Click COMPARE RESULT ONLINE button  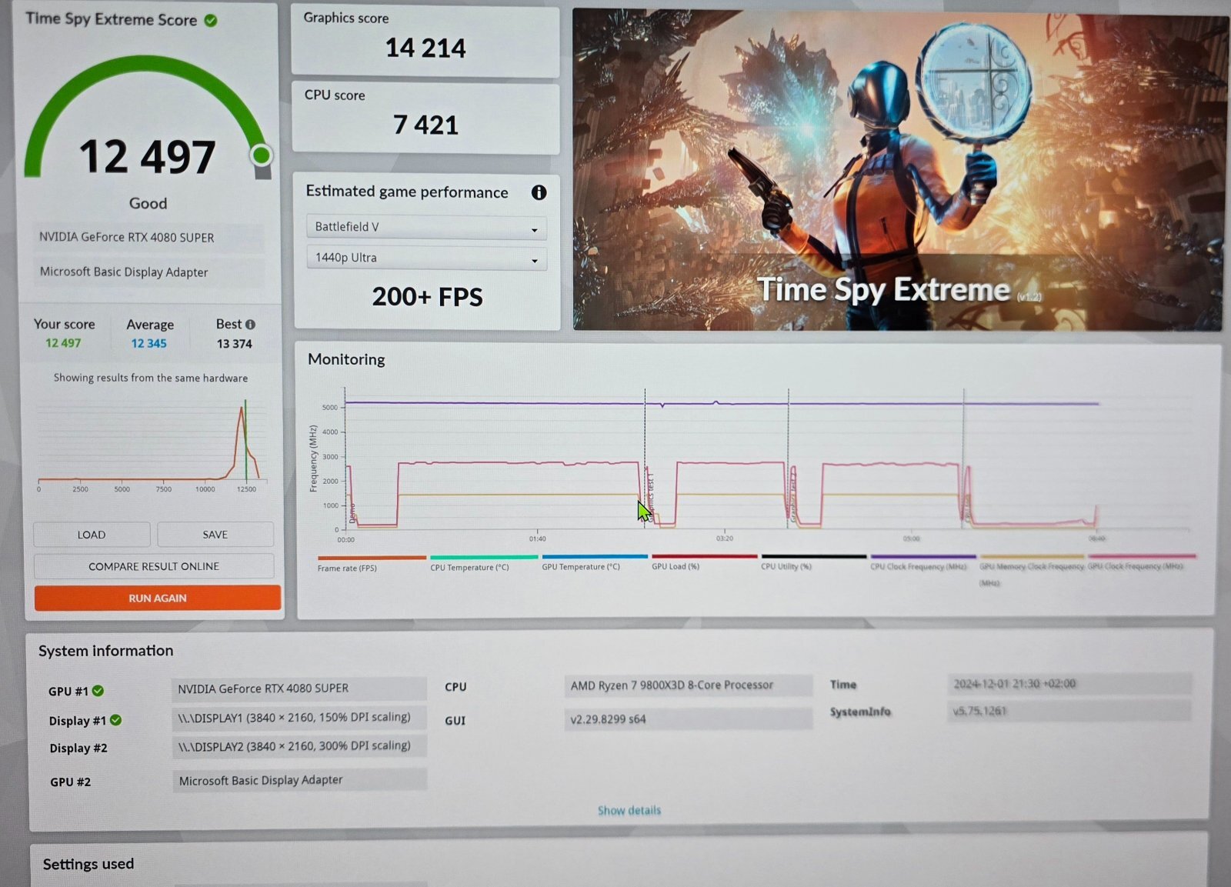154,566
